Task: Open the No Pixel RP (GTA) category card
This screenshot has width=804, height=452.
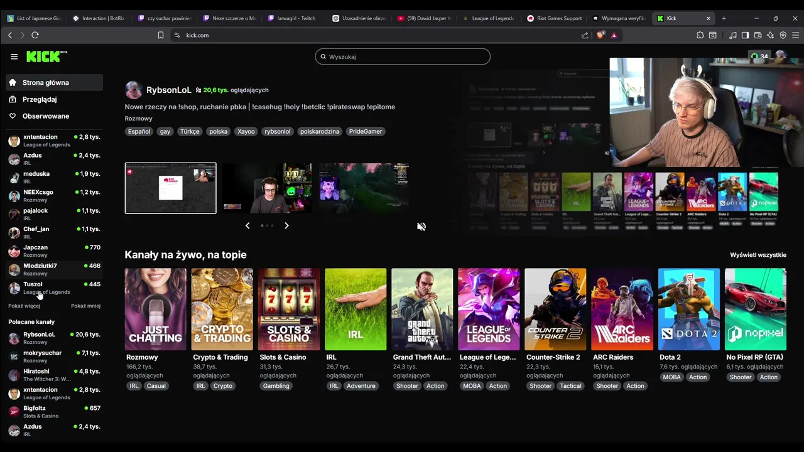Action: pos(756,309)
